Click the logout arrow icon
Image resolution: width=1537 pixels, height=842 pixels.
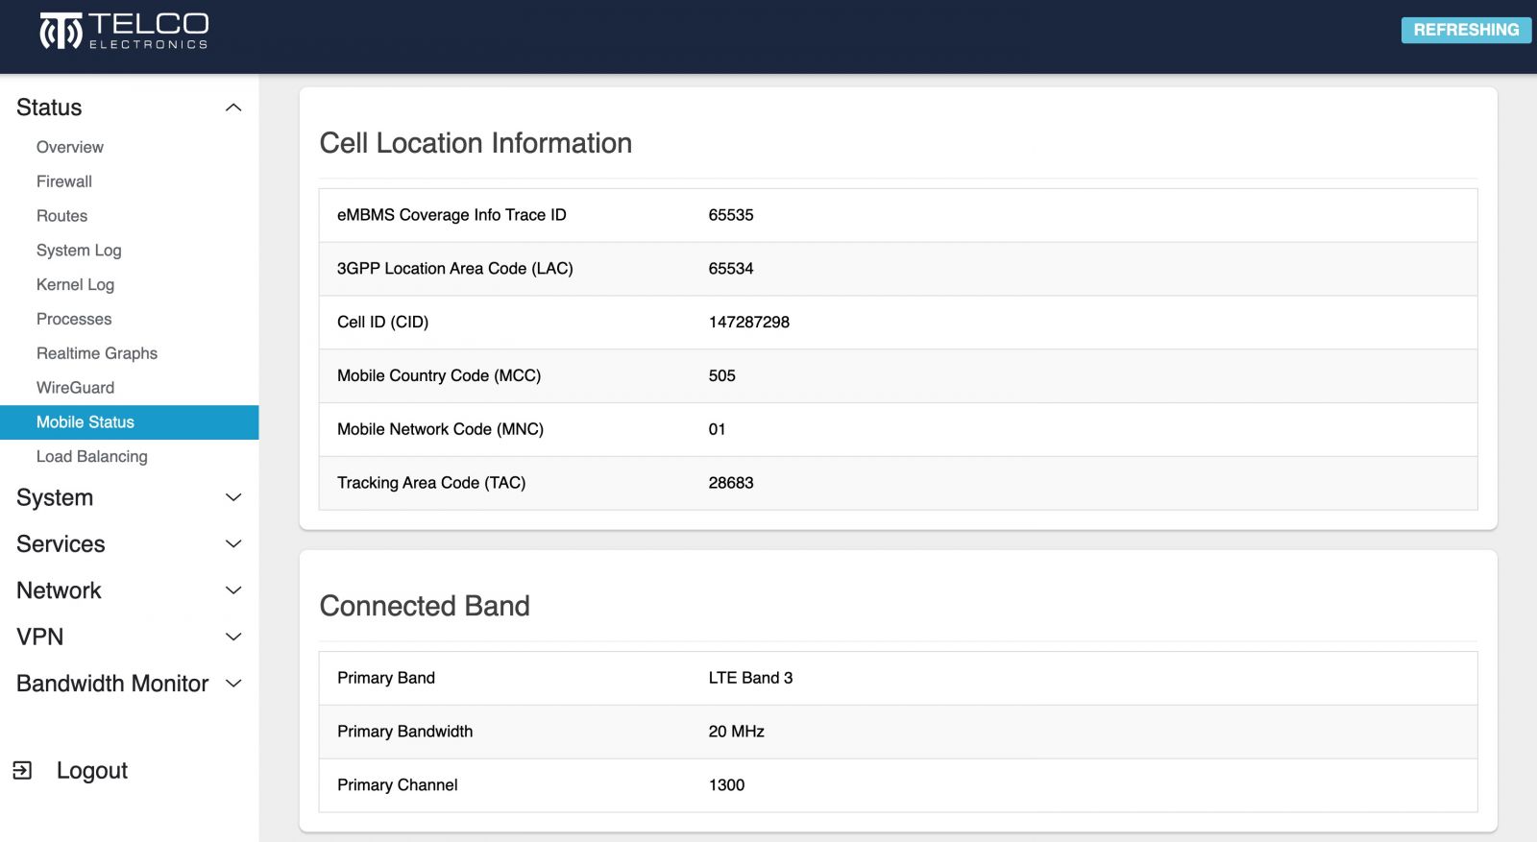coord(22,770)
